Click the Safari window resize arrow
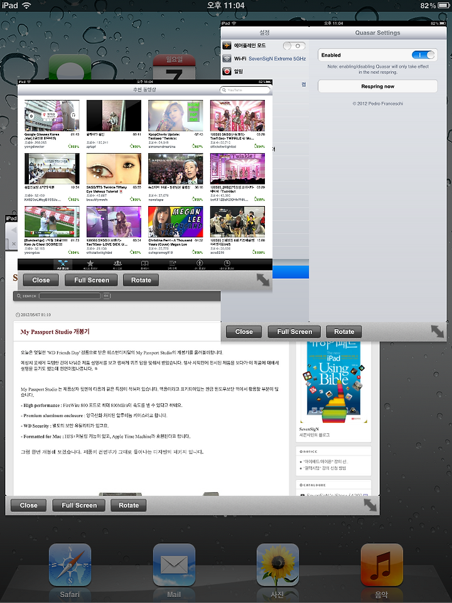This screenshot has width=452, height=603. (x=370, y=505)
